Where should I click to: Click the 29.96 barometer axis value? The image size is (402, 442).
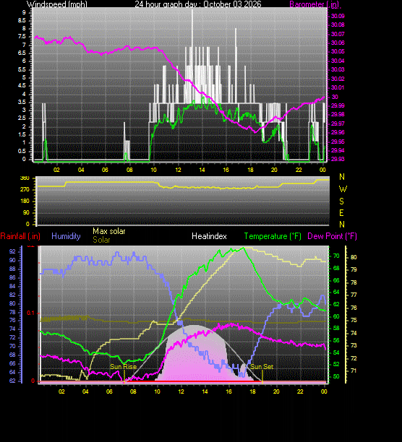338,132
